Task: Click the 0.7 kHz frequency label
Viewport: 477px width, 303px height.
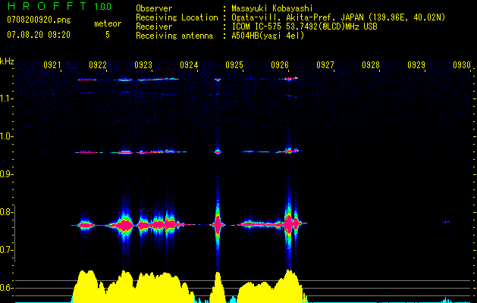Action: [x=6, y=250]
